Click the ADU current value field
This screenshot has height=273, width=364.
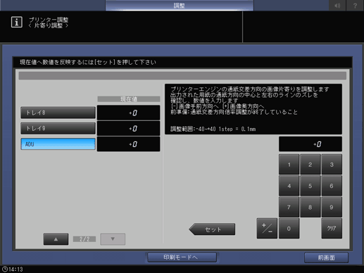129,144
